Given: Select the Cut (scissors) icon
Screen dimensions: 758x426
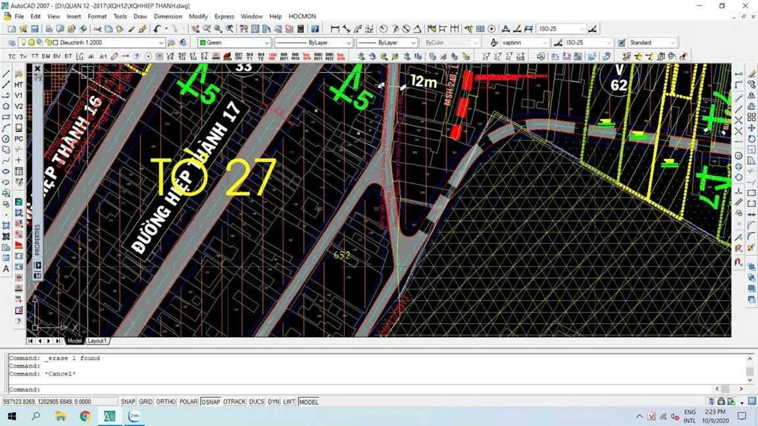Looking at the screenshot, I should (97, 29).
